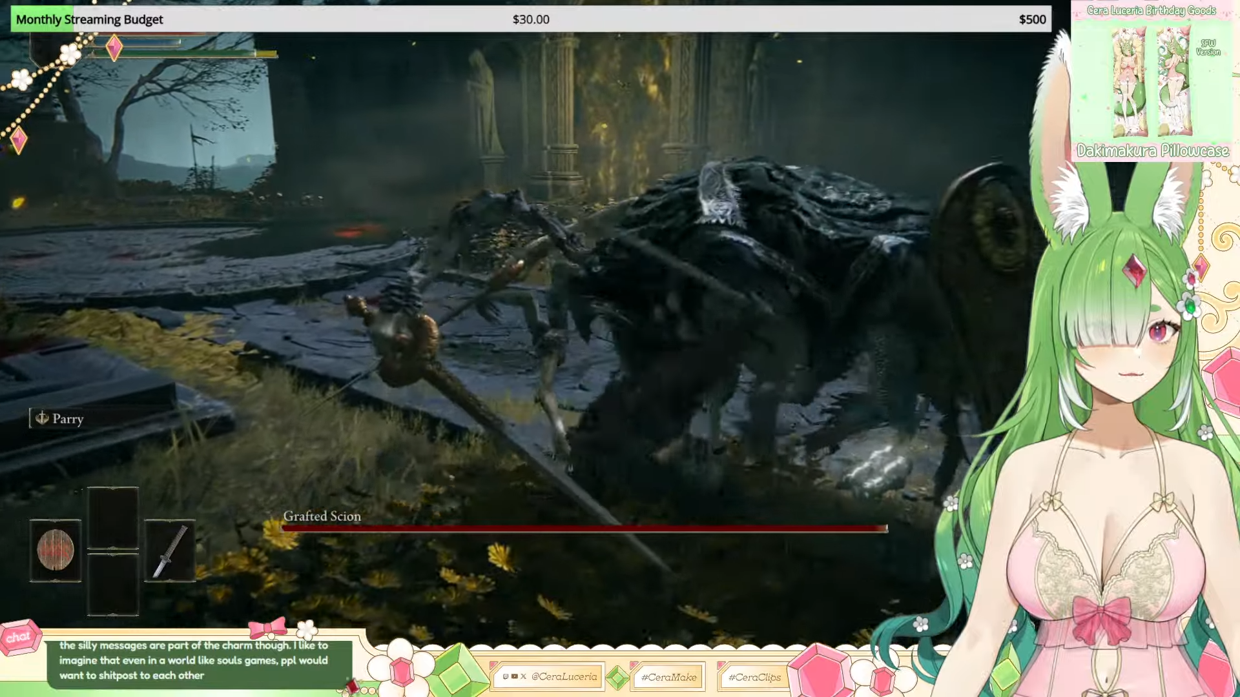Click the Twitch icon beside @CeraLuceria

coord(506,677)
